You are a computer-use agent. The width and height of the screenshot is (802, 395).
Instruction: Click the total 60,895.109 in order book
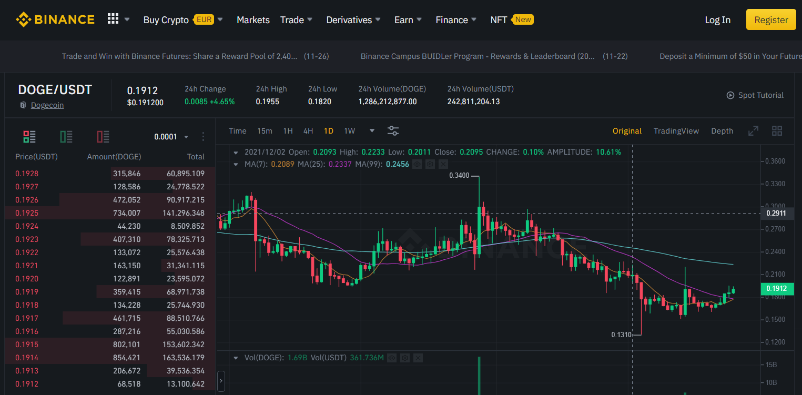pyautogui.click(x=186, y=174)
